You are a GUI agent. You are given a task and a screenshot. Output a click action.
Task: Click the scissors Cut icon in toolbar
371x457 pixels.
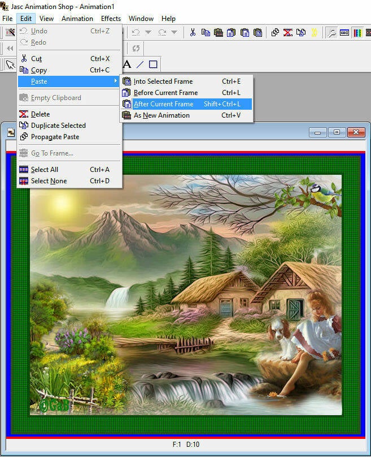193,32
